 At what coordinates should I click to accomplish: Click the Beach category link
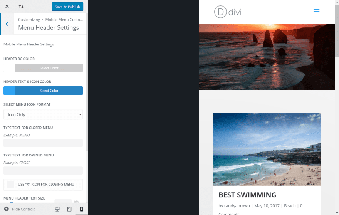290,206
